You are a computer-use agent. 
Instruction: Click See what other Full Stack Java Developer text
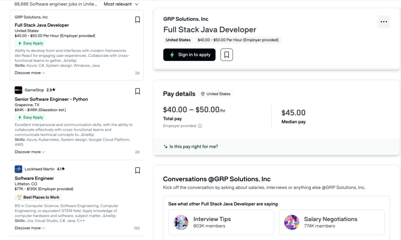tap(223, 204)
